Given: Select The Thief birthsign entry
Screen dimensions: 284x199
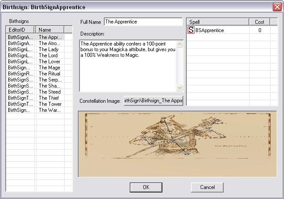Looking at the screenshot, I should [x=49, y=98].
